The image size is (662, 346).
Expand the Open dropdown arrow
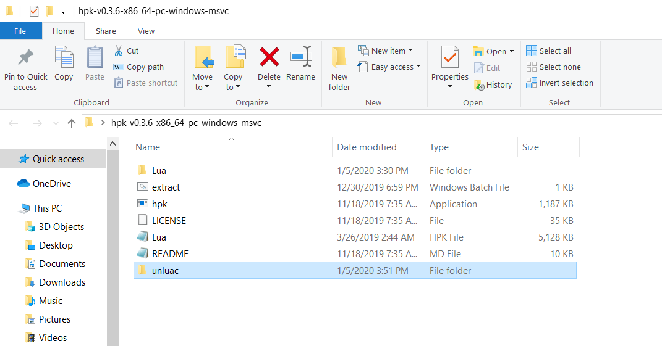(512, 51)
